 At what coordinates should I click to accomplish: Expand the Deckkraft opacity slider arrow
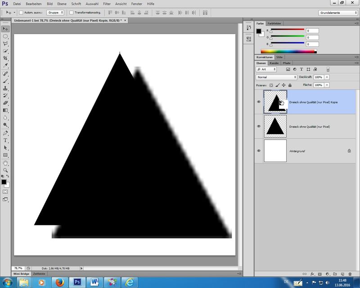pos(327,77)
